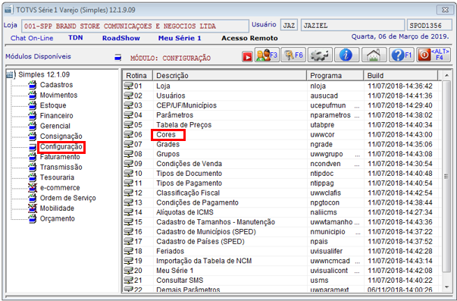The width and height of the screenshot is (457, 301).
Task: Select the Cores routine row
Action: [281, 134]
